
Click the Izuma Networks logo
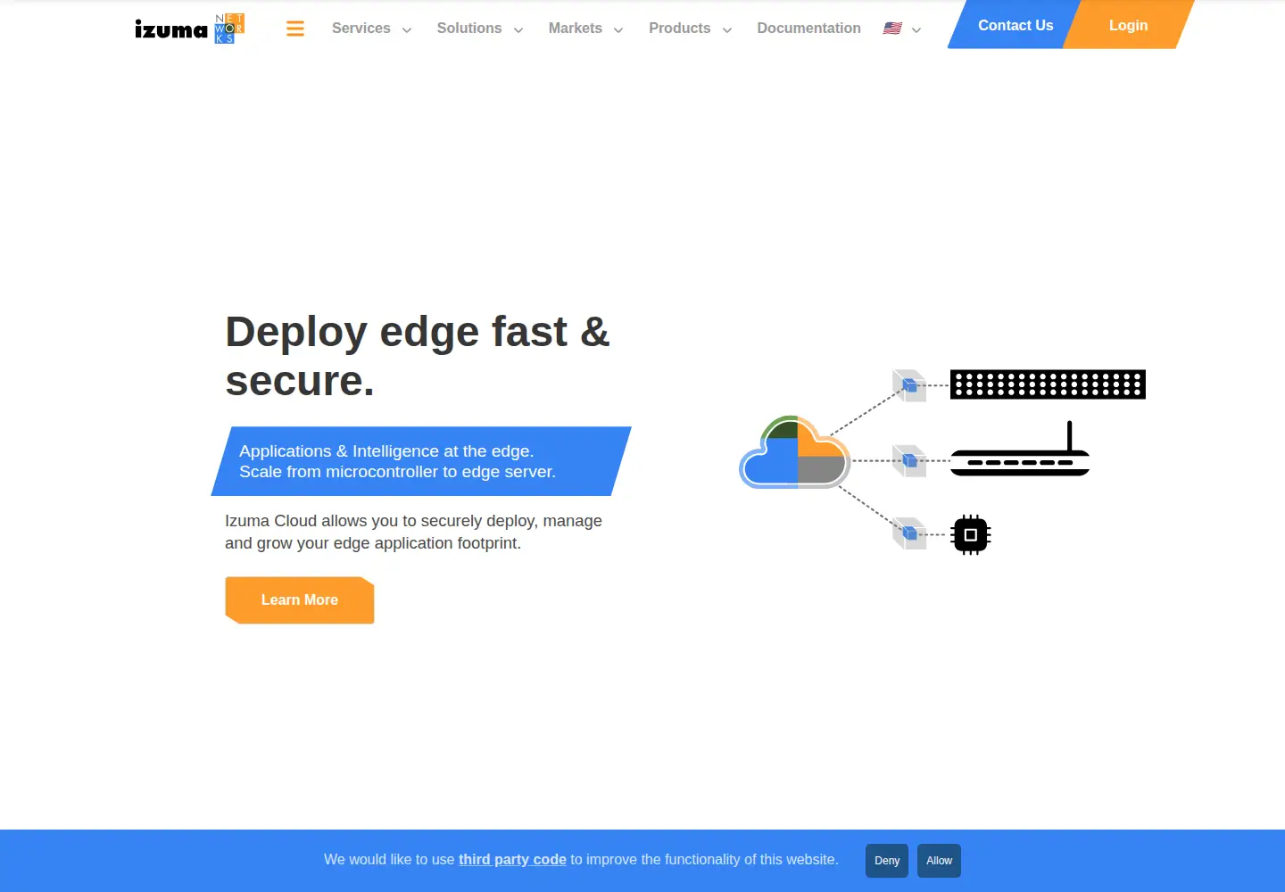point(189,29)
